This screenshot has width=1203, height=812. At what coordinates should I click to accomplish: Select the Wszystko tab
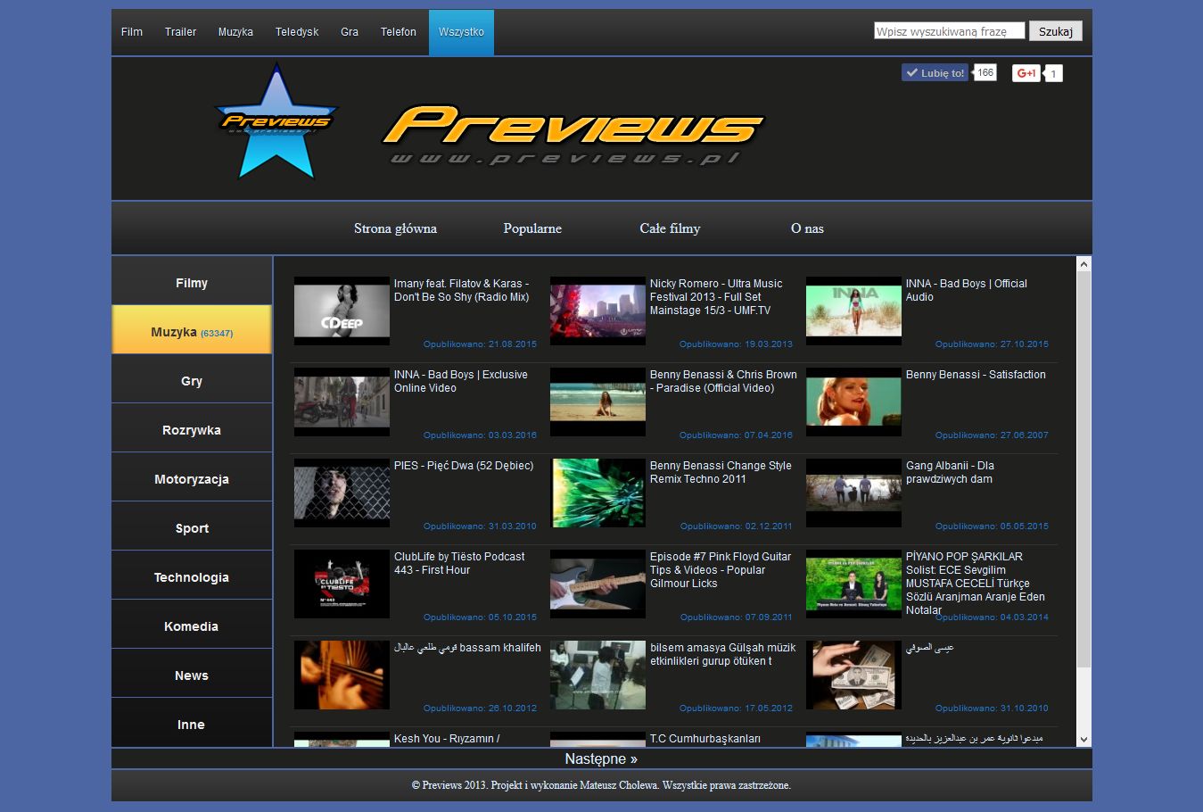coord(461,32)
